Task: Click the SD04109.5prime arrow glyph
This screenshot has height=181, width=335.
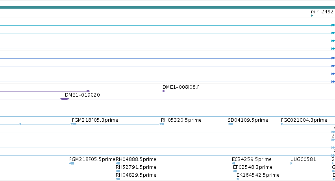Action: (230, 124)
